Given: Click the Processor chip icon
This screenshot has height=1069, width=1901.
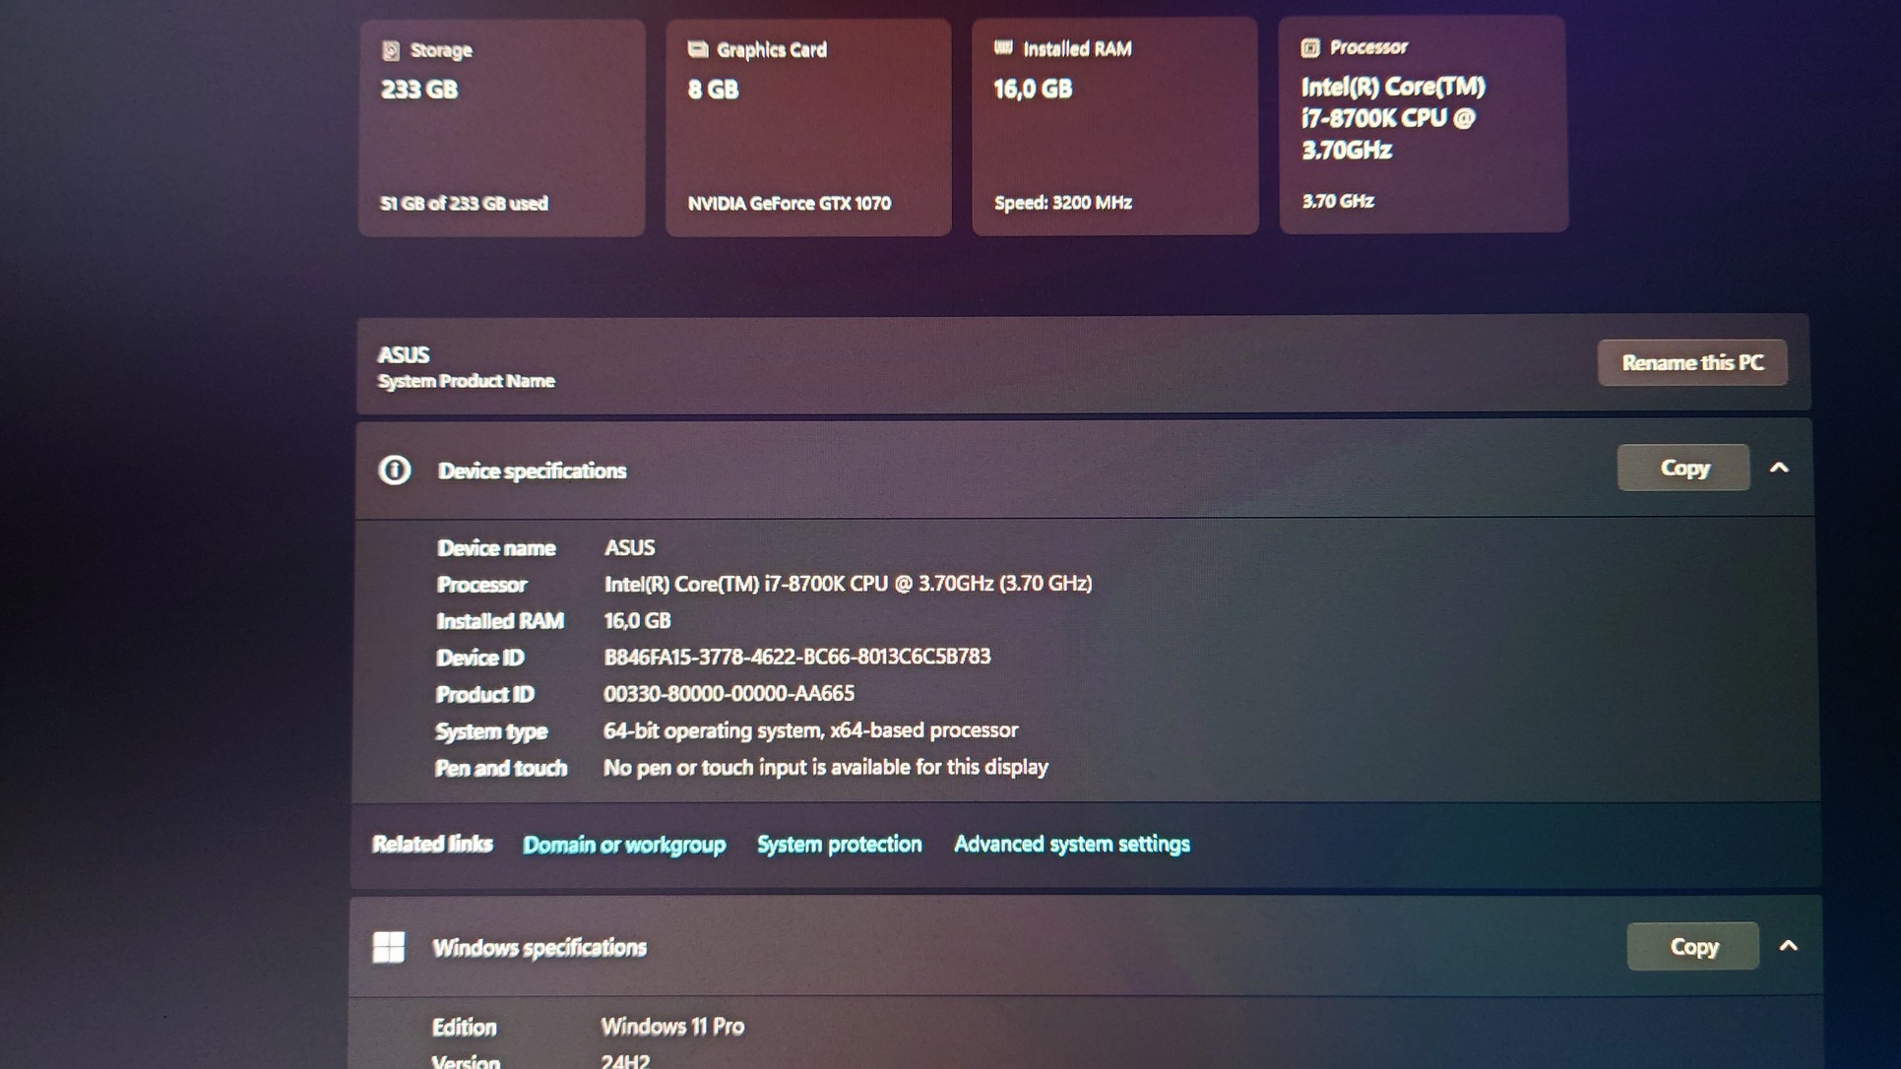Looking at the screenshot, I should click(1310, 47).
